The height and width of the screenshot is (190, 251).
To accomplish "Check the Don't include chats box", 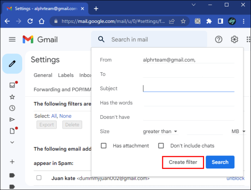I will 161,146.
